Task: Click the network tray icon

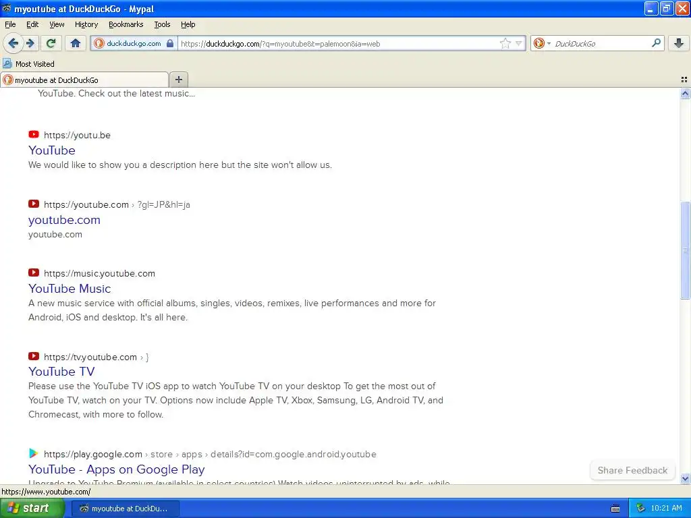Action: 640,508
